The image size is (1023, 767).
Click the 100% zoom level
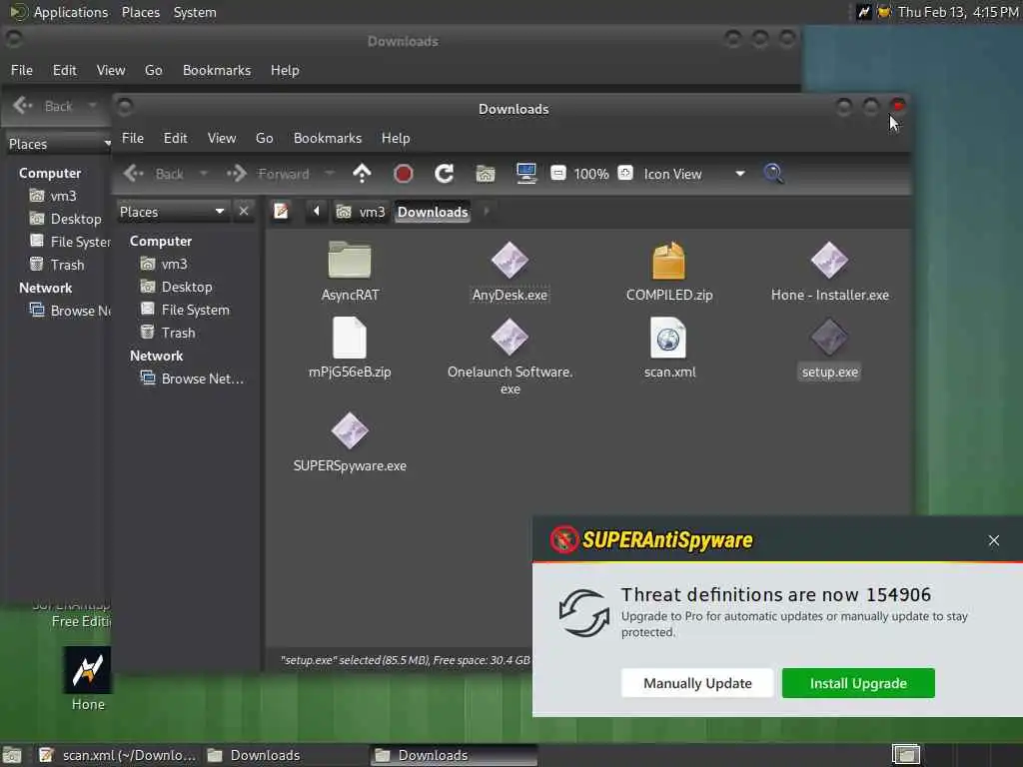coord(591,174)
